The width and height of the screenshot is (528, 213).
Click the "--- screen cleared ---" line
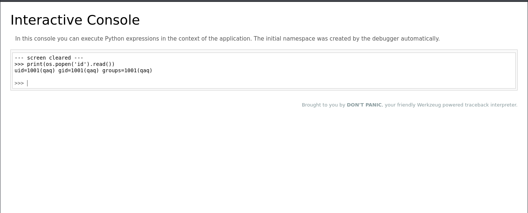point(49,58)
